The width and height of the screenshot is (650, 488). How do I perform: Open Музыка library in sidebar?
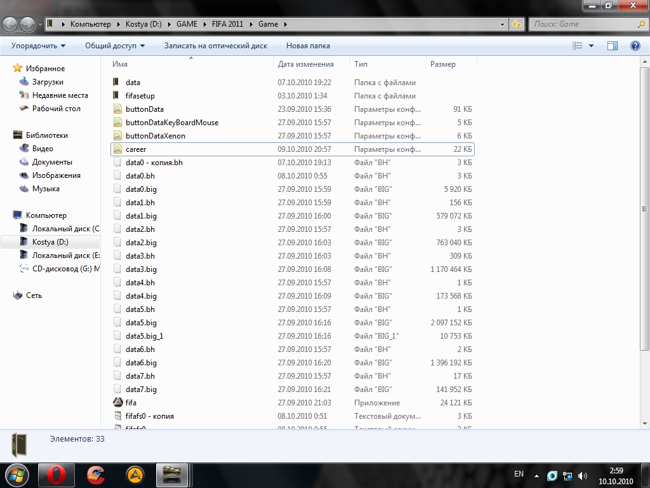click(x=46, y=188)
